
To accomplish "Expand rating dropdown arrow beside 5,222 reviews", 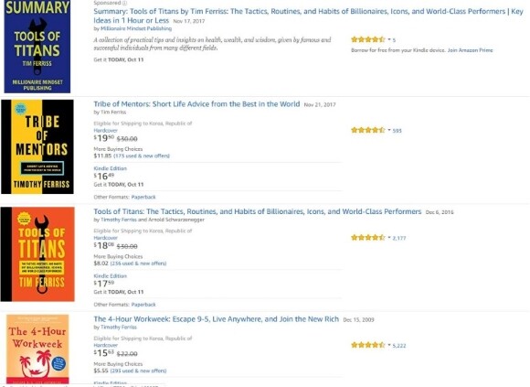I will 389,346.
